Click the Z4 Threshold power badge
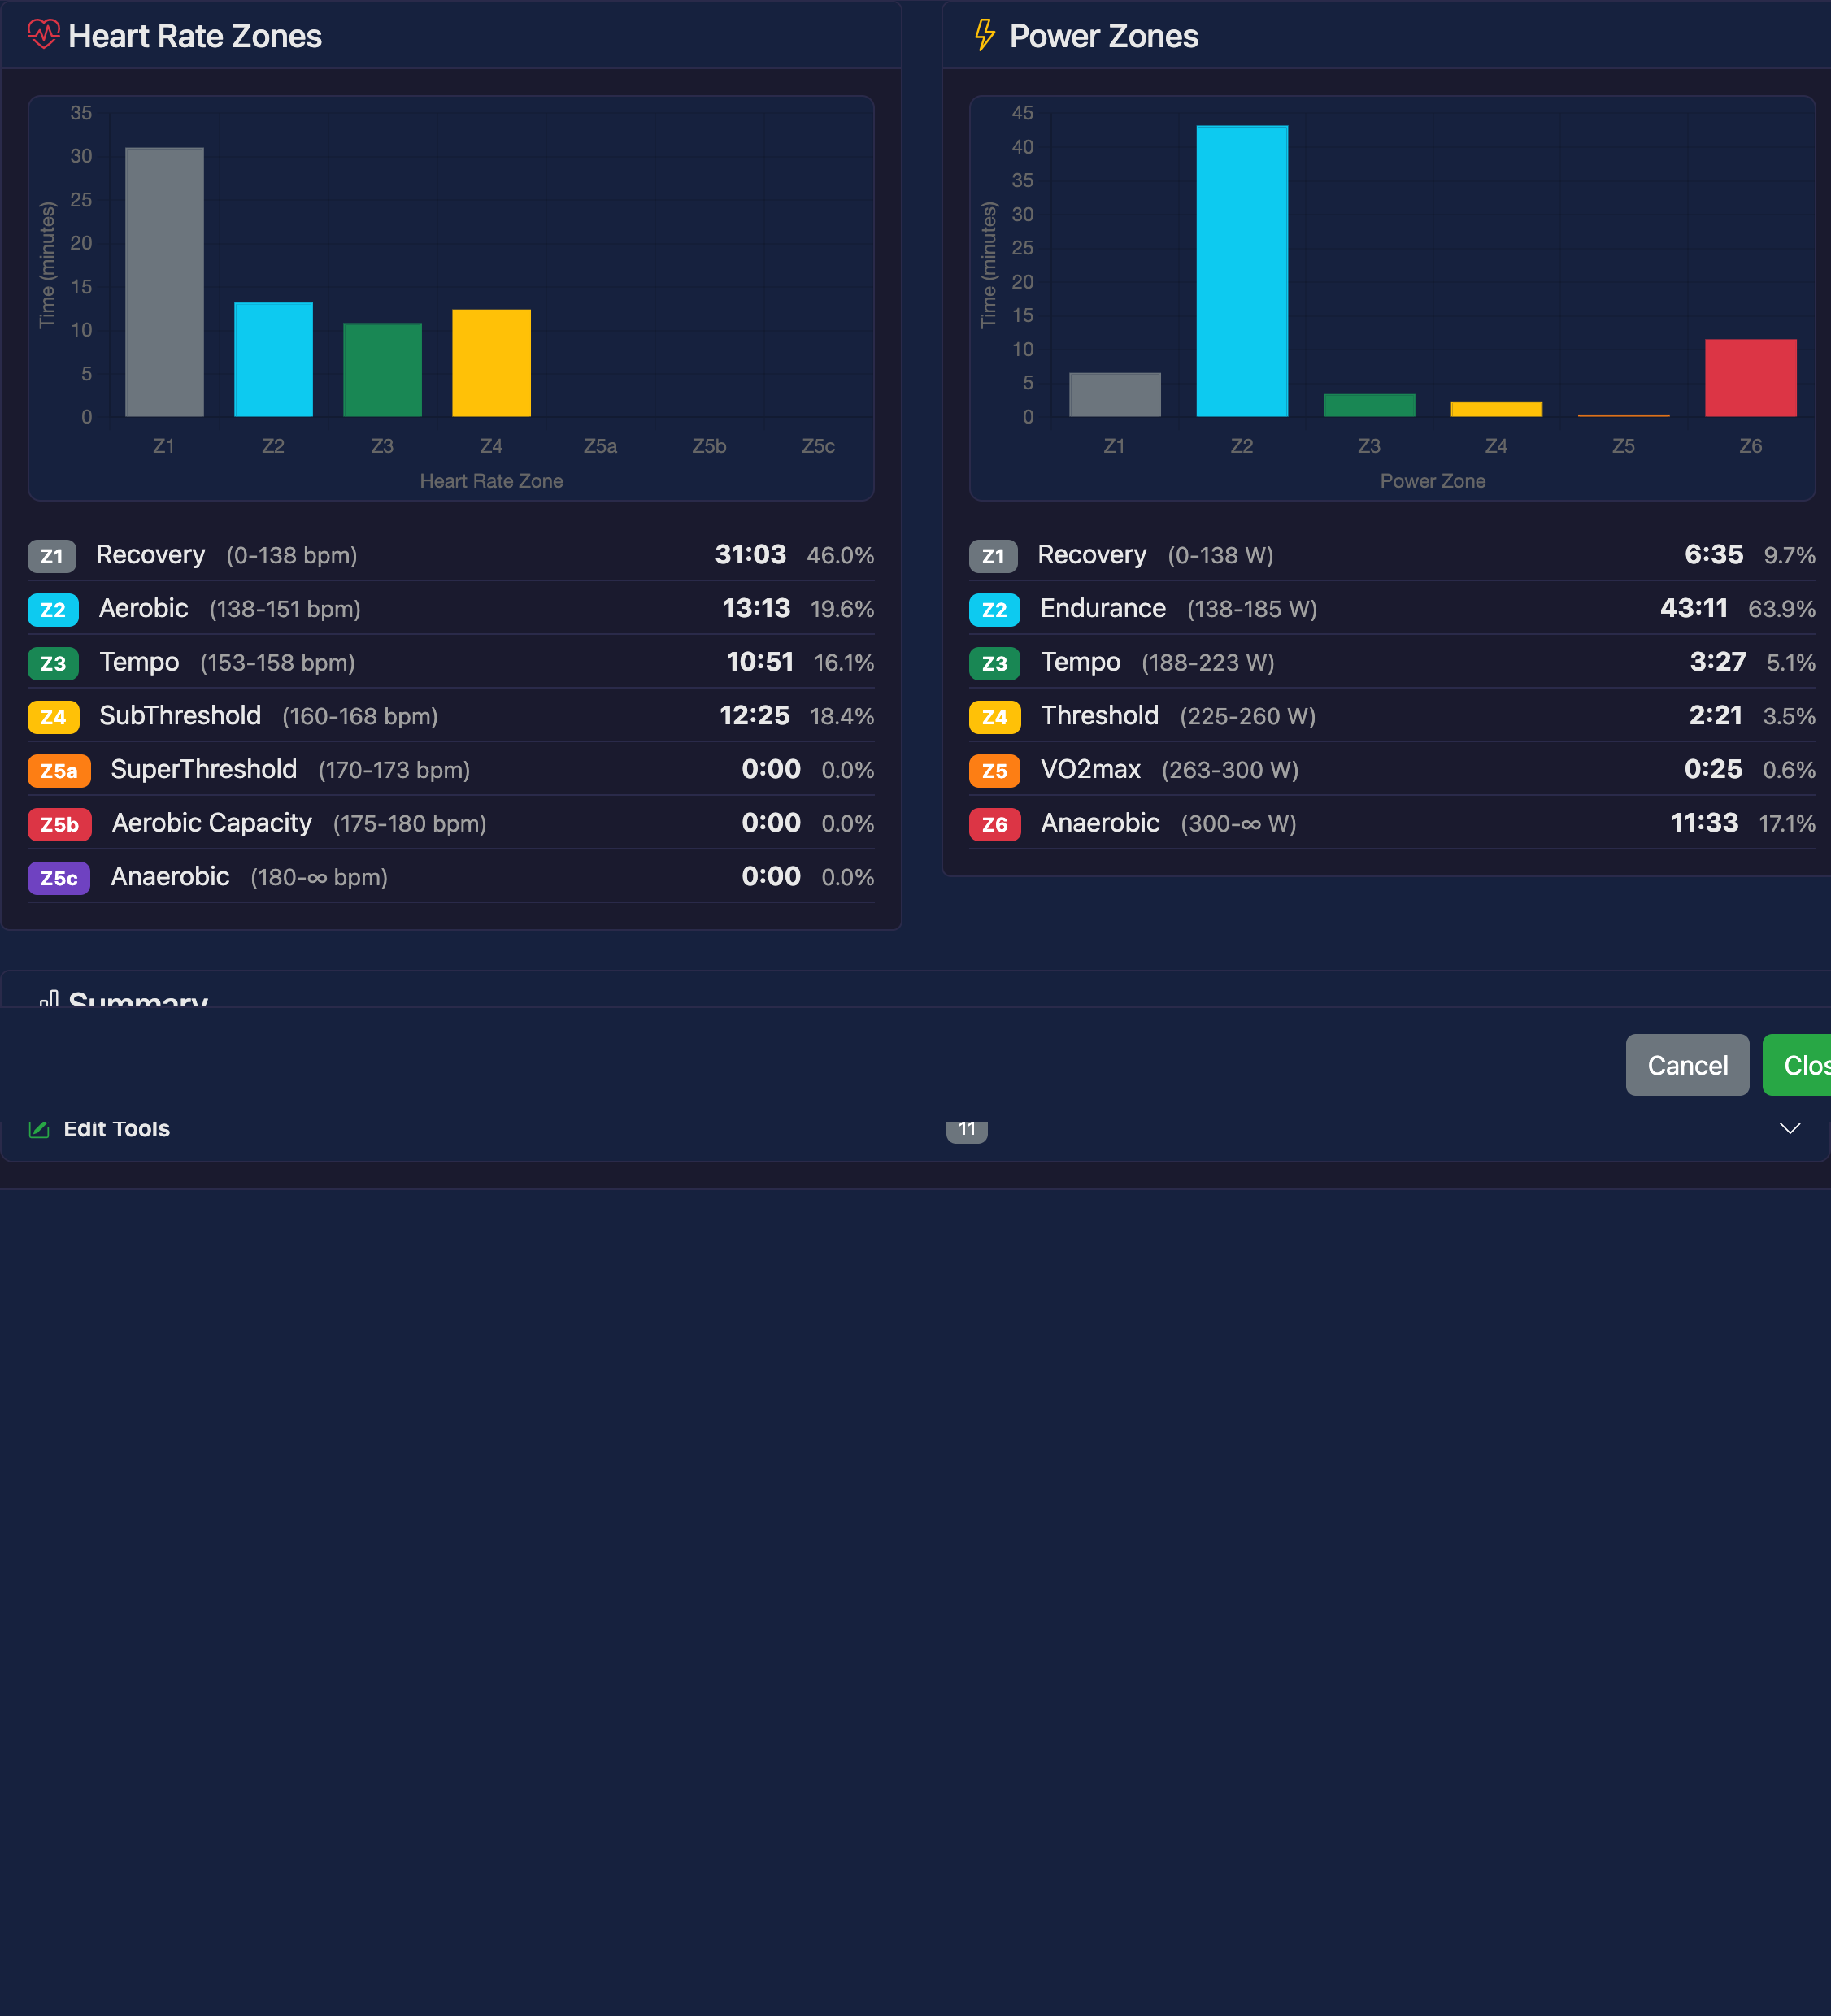 [x=994, y=717]
